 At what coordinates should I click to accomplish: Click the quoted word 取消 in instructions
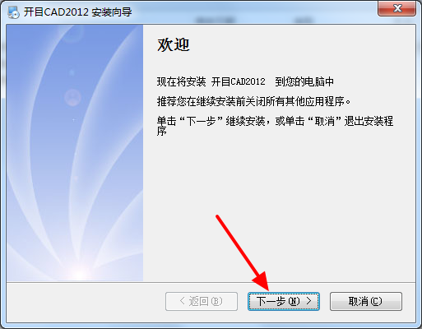pos(324,121)
